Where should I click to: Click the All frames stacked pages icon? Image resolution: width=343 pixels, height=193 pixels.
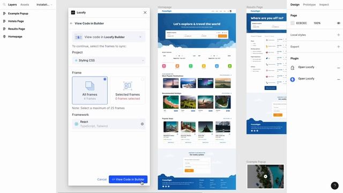90,86
